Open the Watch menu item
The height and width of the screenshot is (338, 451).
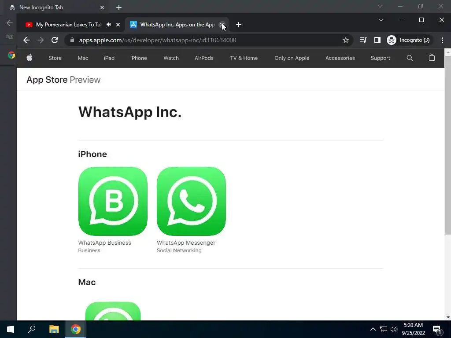[171, 58]
